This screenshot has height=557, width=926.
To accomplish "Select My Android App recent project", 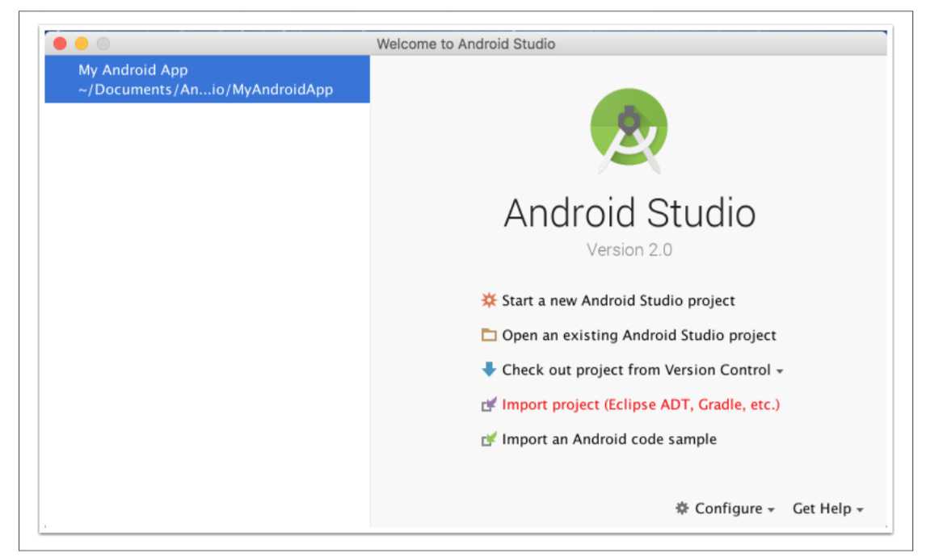I will (208, 79).
